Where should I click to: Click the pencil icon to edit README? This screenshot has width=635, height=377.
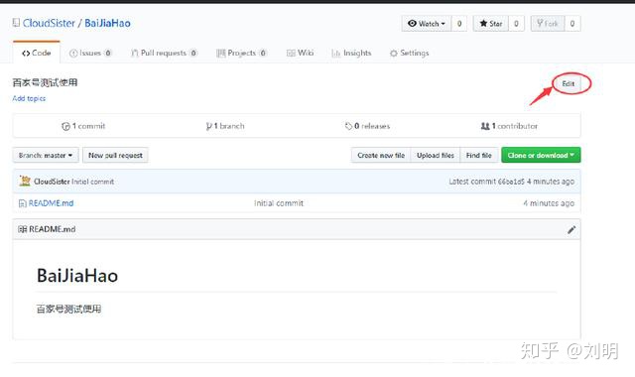(x=571, y=230)
